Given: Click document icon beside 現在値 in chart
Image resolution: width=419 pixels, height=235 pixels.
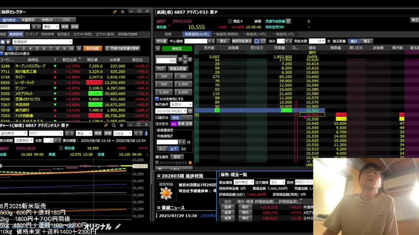Looking at the screenshot, I should (x=61, y=148).
